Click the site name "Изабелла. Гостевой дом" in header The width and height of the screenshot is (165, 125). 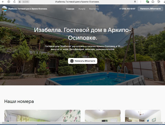click(x=28, y=9)
